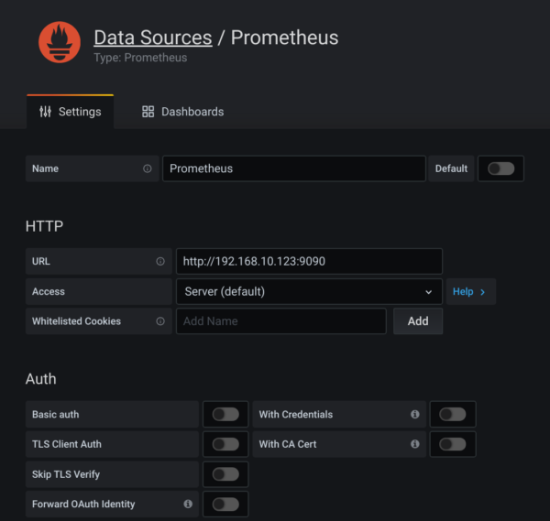Open the Dashboards tab
This screenshot has height=521, width=550.
click(182, 112)
